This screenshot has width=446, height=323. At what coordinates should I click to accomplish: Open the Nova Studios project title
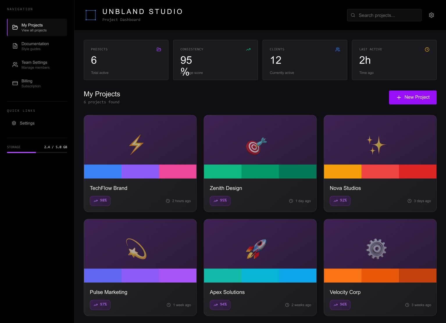point(345,188)
